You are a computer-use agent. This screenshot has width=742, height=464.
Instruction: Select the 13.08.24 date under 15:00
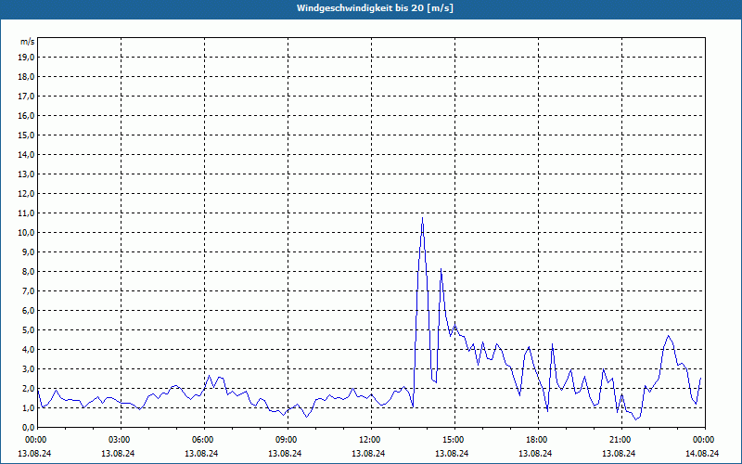[452, 453]
